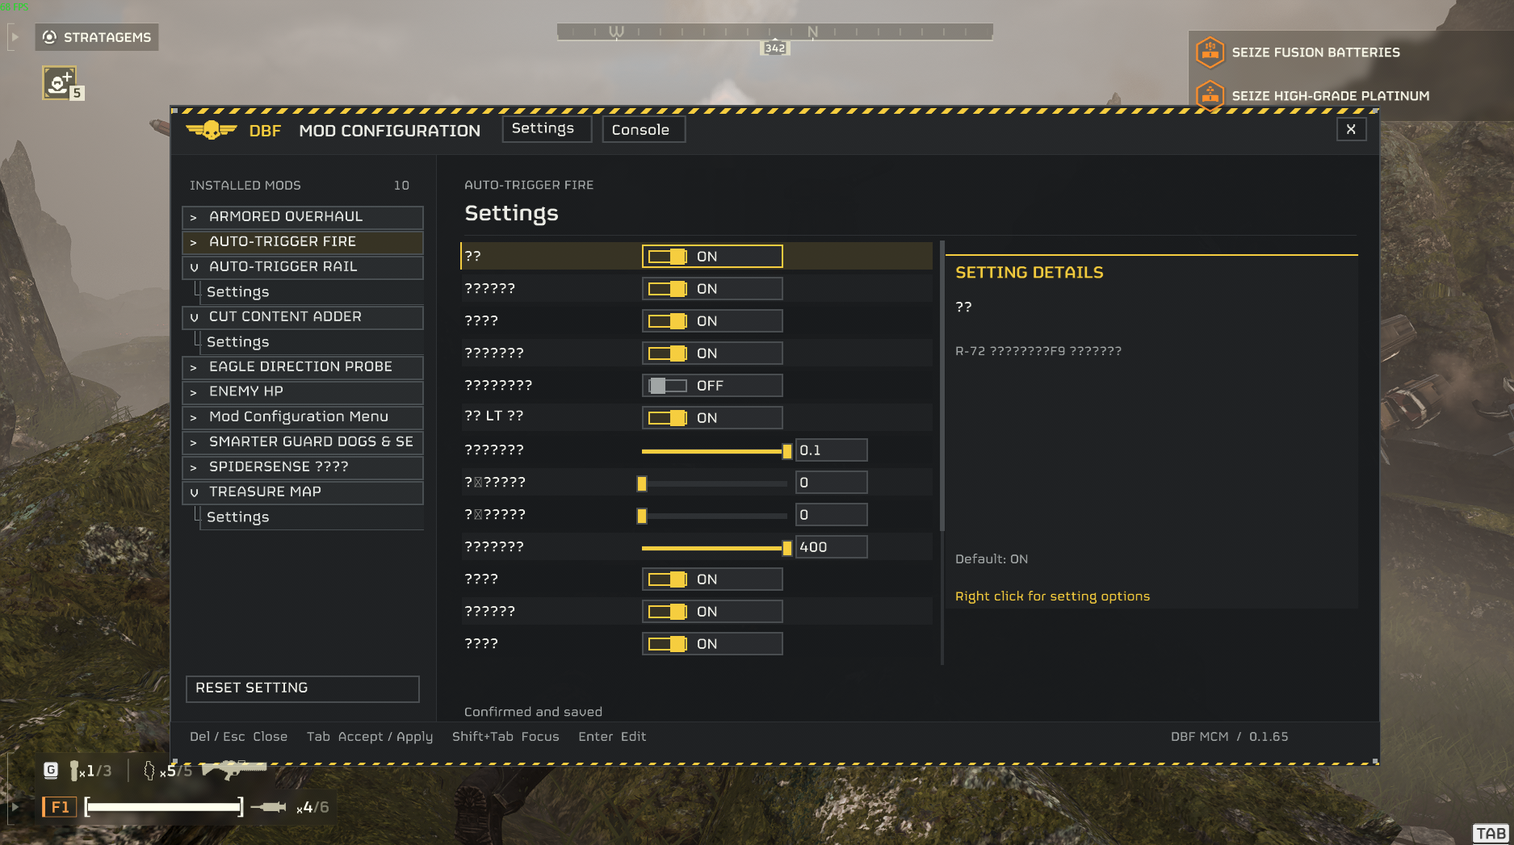Click the input field showing 0.1
This screenshot has width=1514, height=845.
pos(832,450)
